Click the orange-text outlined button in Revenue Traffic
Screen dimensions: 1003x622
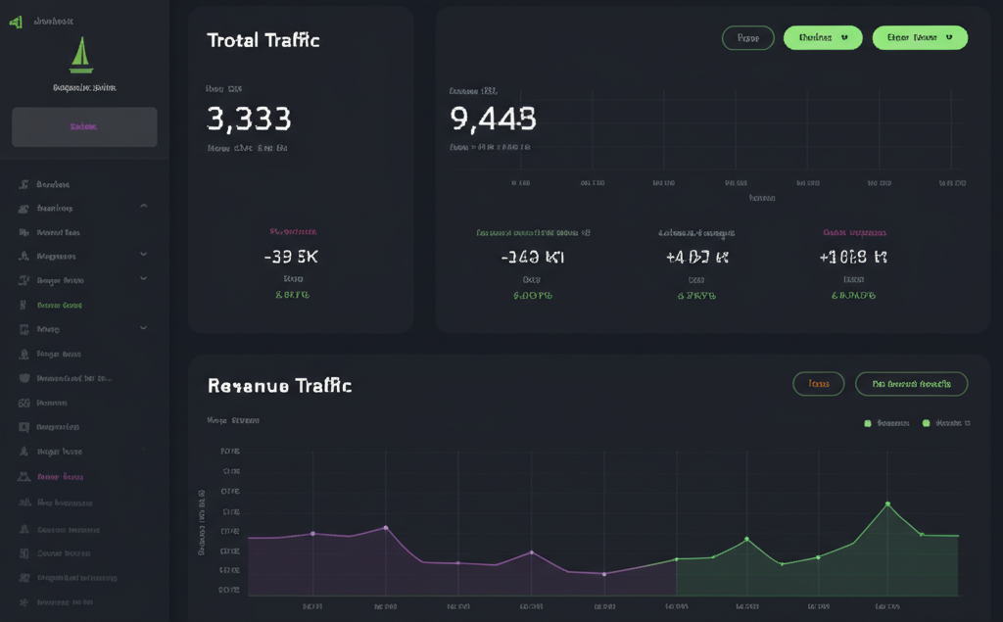tap(818, 384)
